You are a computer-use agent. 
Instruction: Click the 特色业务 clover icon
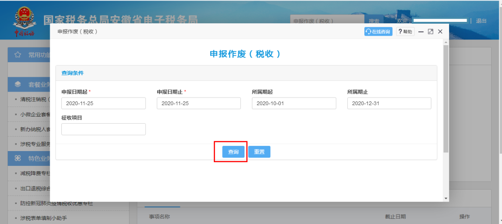[x=18, y=158]
